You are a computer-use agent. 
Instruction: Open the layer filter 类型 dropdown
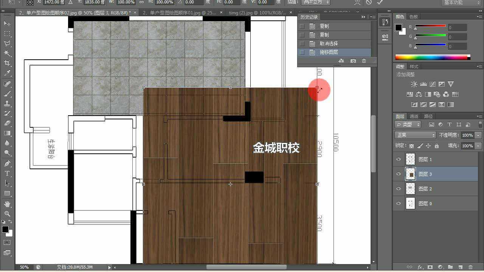(408, 124)
